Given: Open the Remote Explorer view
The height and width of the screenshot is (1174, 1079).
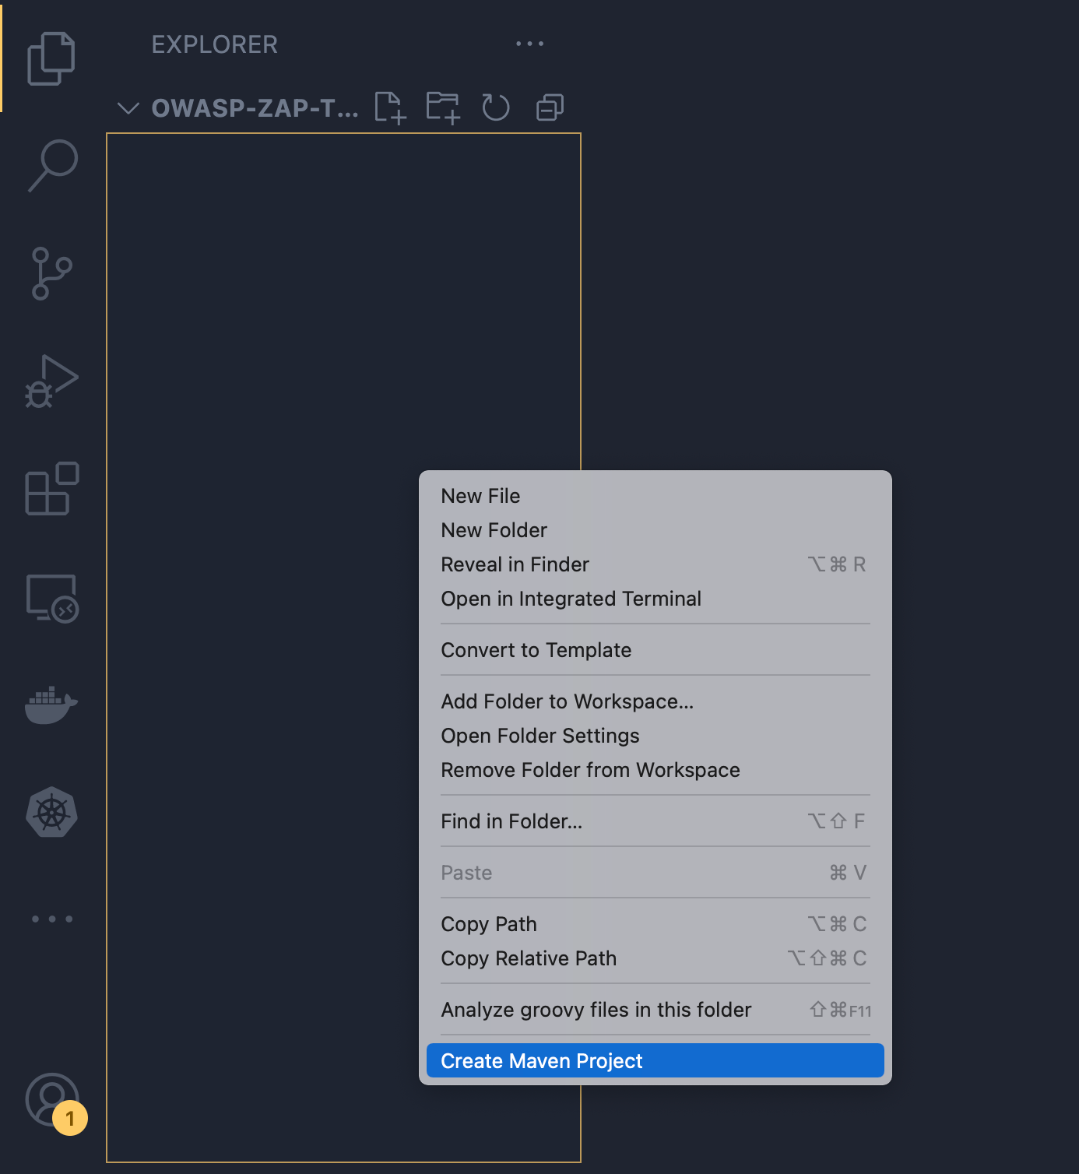Looking at the screenshot, I should coord(51,598).
